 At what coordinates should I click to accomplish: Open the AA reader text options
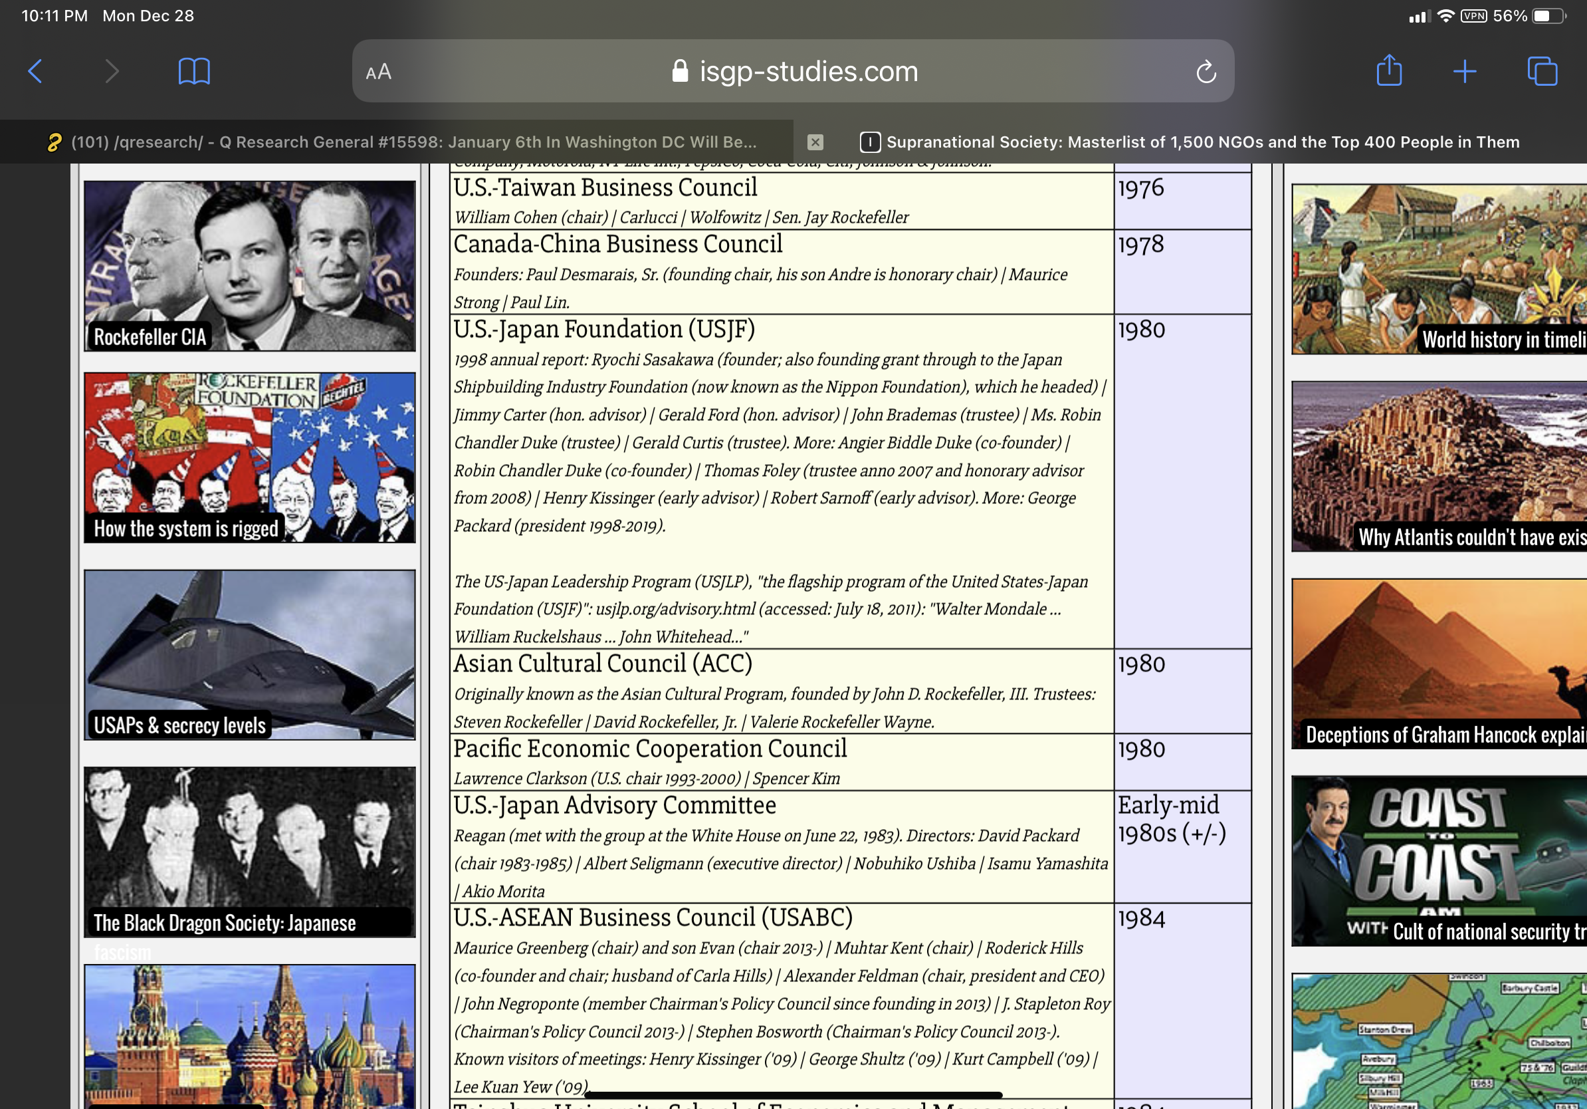(378, 72)
